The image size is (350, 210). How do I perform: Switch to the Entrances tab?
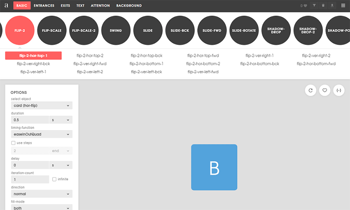(43, 6)
